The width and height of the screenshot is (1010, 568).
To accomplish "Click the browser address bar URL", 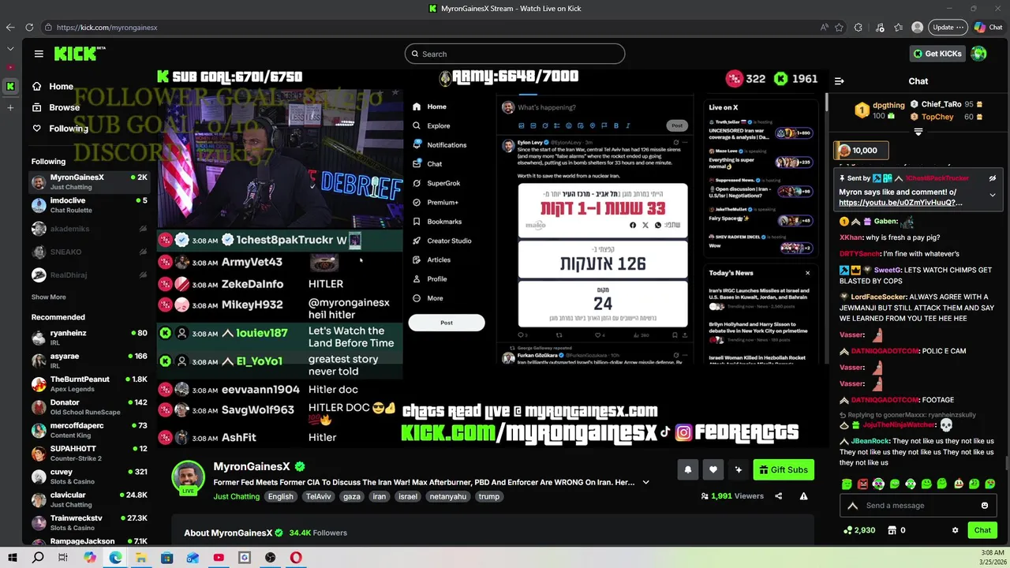I will pos(107,27).
